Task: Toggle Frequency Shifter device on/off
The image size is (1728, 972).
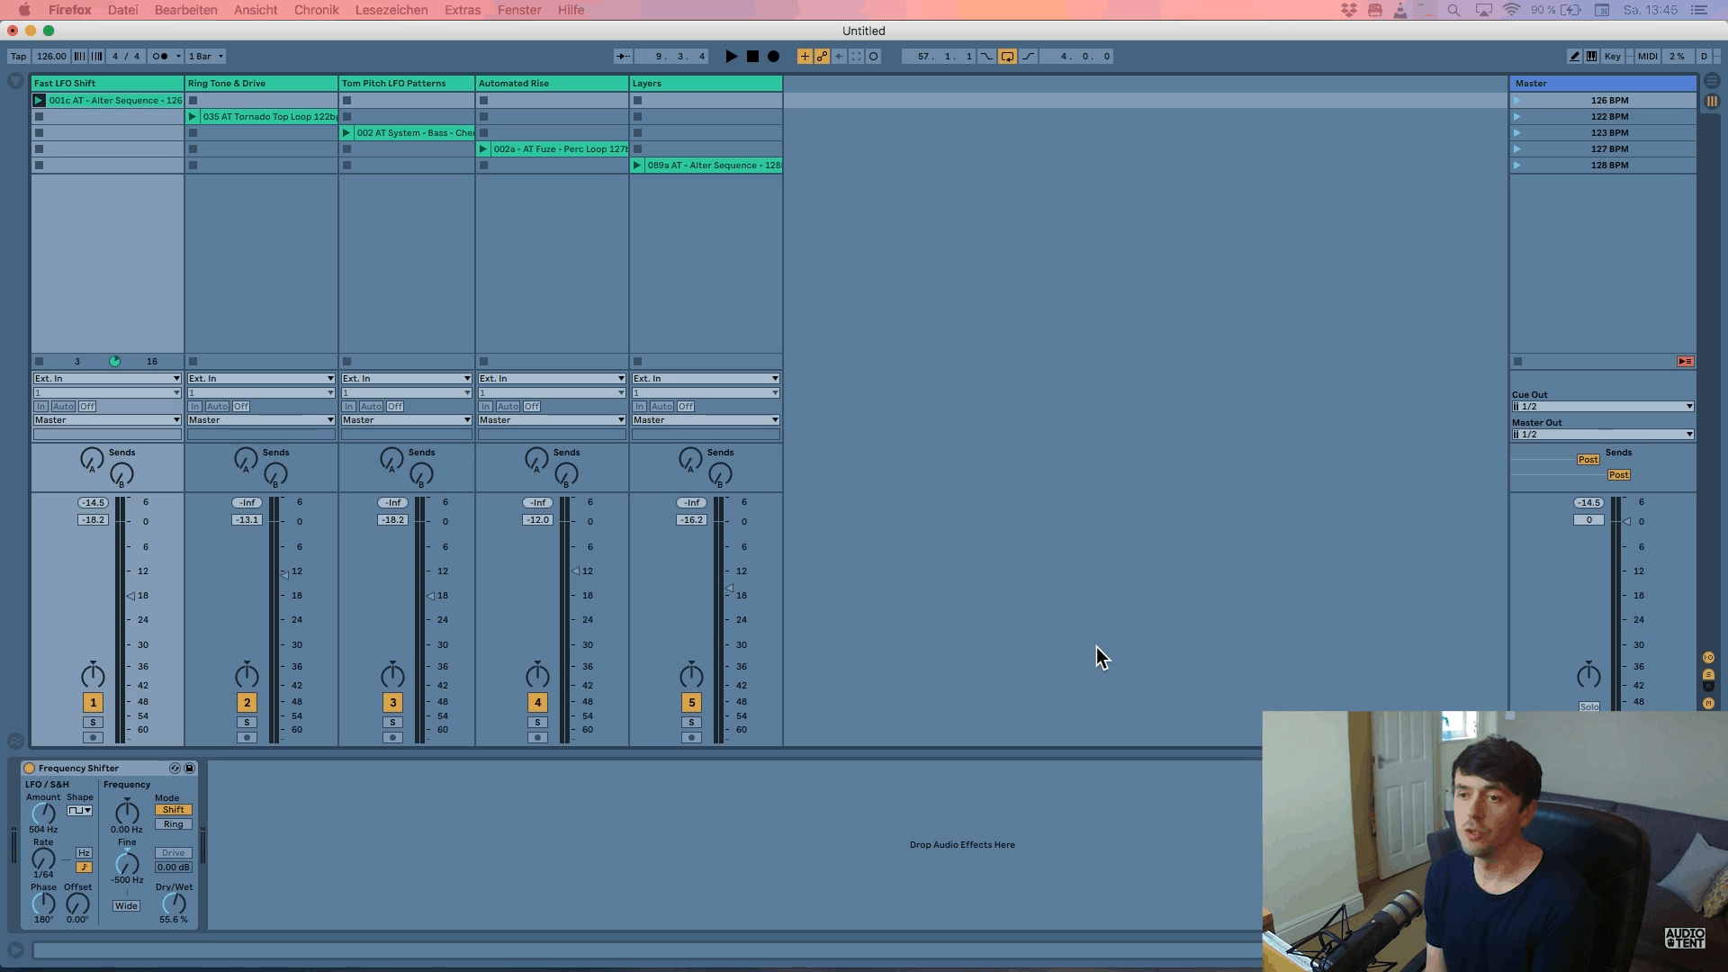Action: click(x=29, y=768)
